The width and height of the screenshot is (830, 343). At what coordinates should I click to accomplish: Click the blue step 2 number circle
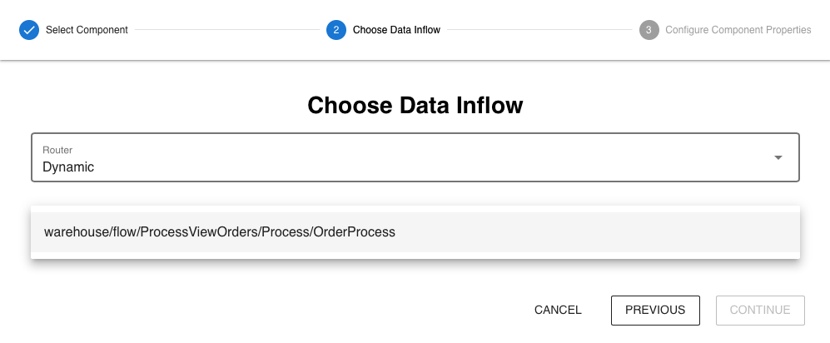coord(336,30)
